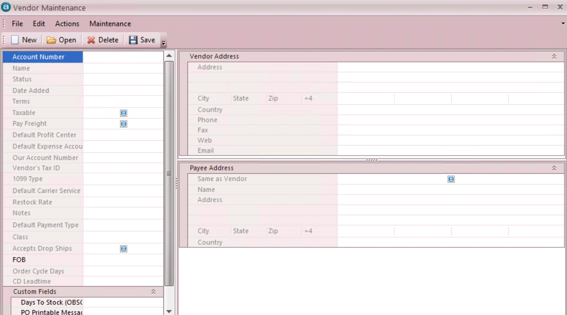Image resolution: width=567 pixels, height=315 pixels.
Task: Click the scroll down arrow in left panel
Action: pos(169,311)
